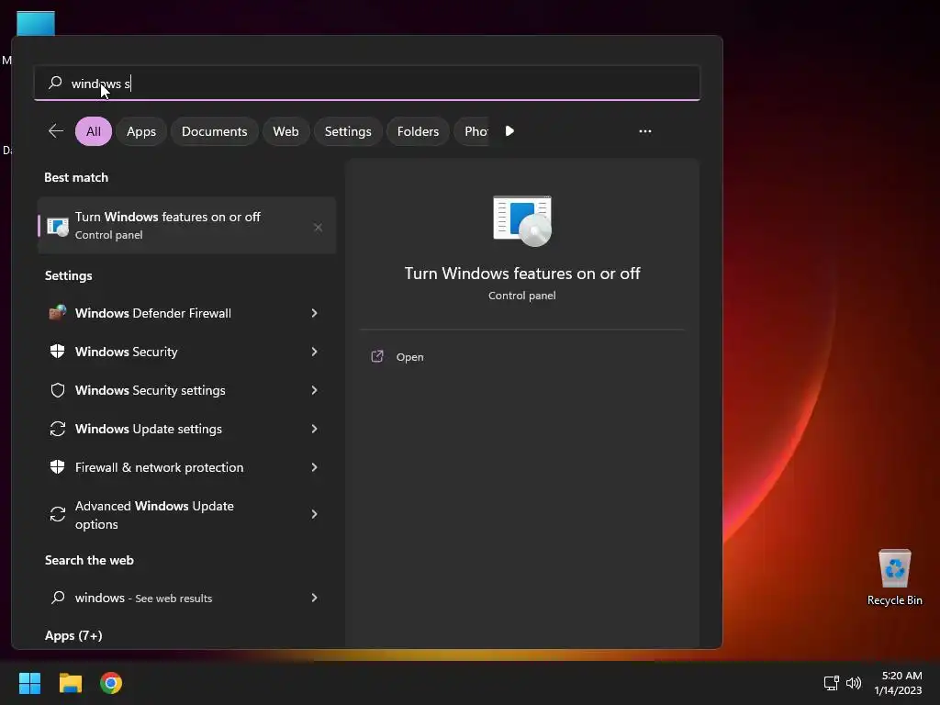Click the Windows Security settings outline shield icon

(x=58, y=390)
